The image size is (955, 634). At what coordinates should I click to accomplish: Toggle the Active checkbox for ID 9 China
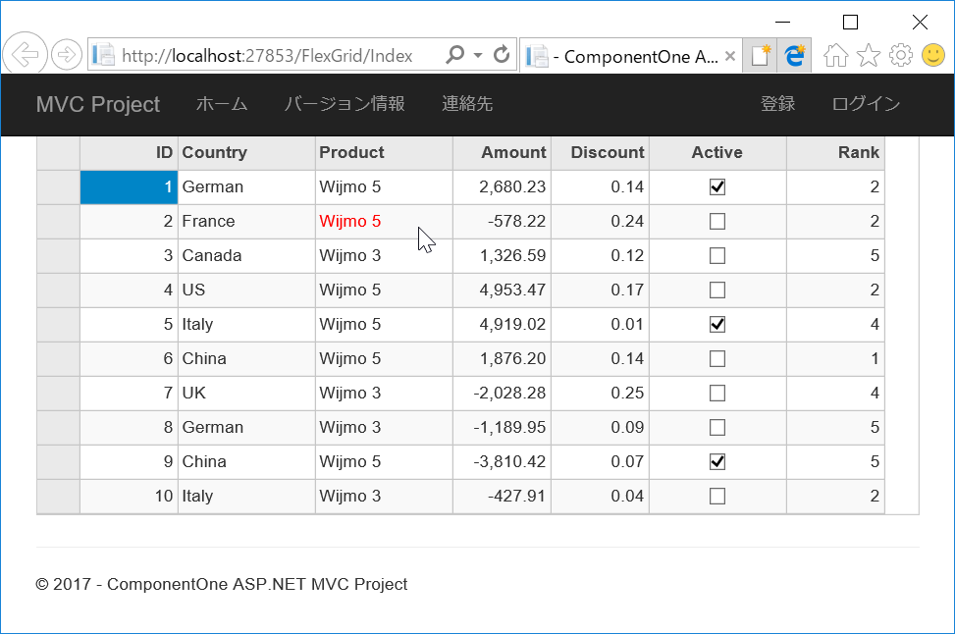click(717, 461)
